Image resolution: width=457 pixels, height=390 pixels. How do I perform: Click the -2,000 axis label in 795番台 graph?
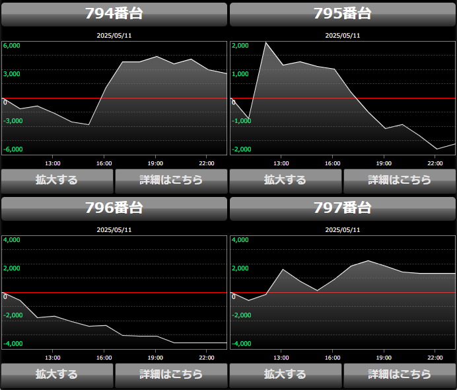click(x=241, y=149)
